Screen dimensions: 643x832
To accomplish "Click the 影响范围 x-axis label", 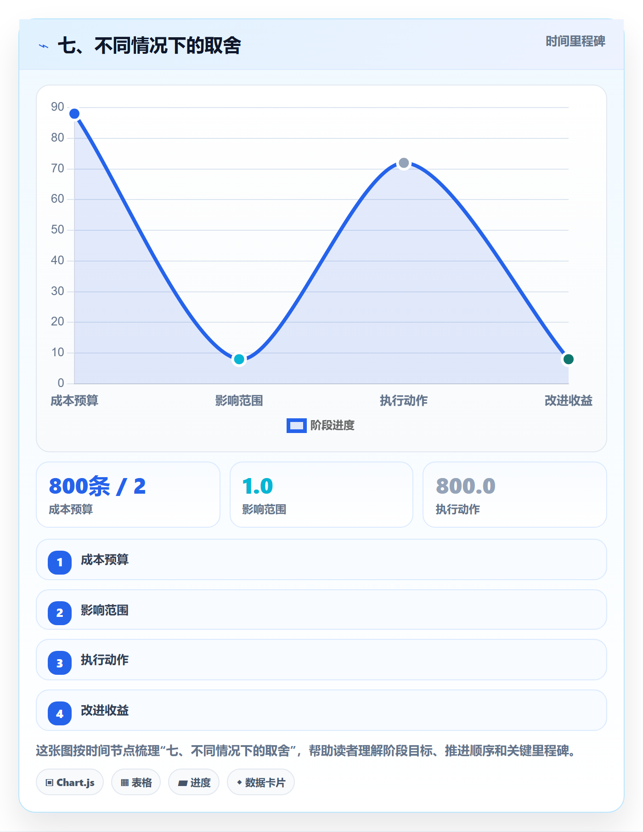I will coord(239,401).
